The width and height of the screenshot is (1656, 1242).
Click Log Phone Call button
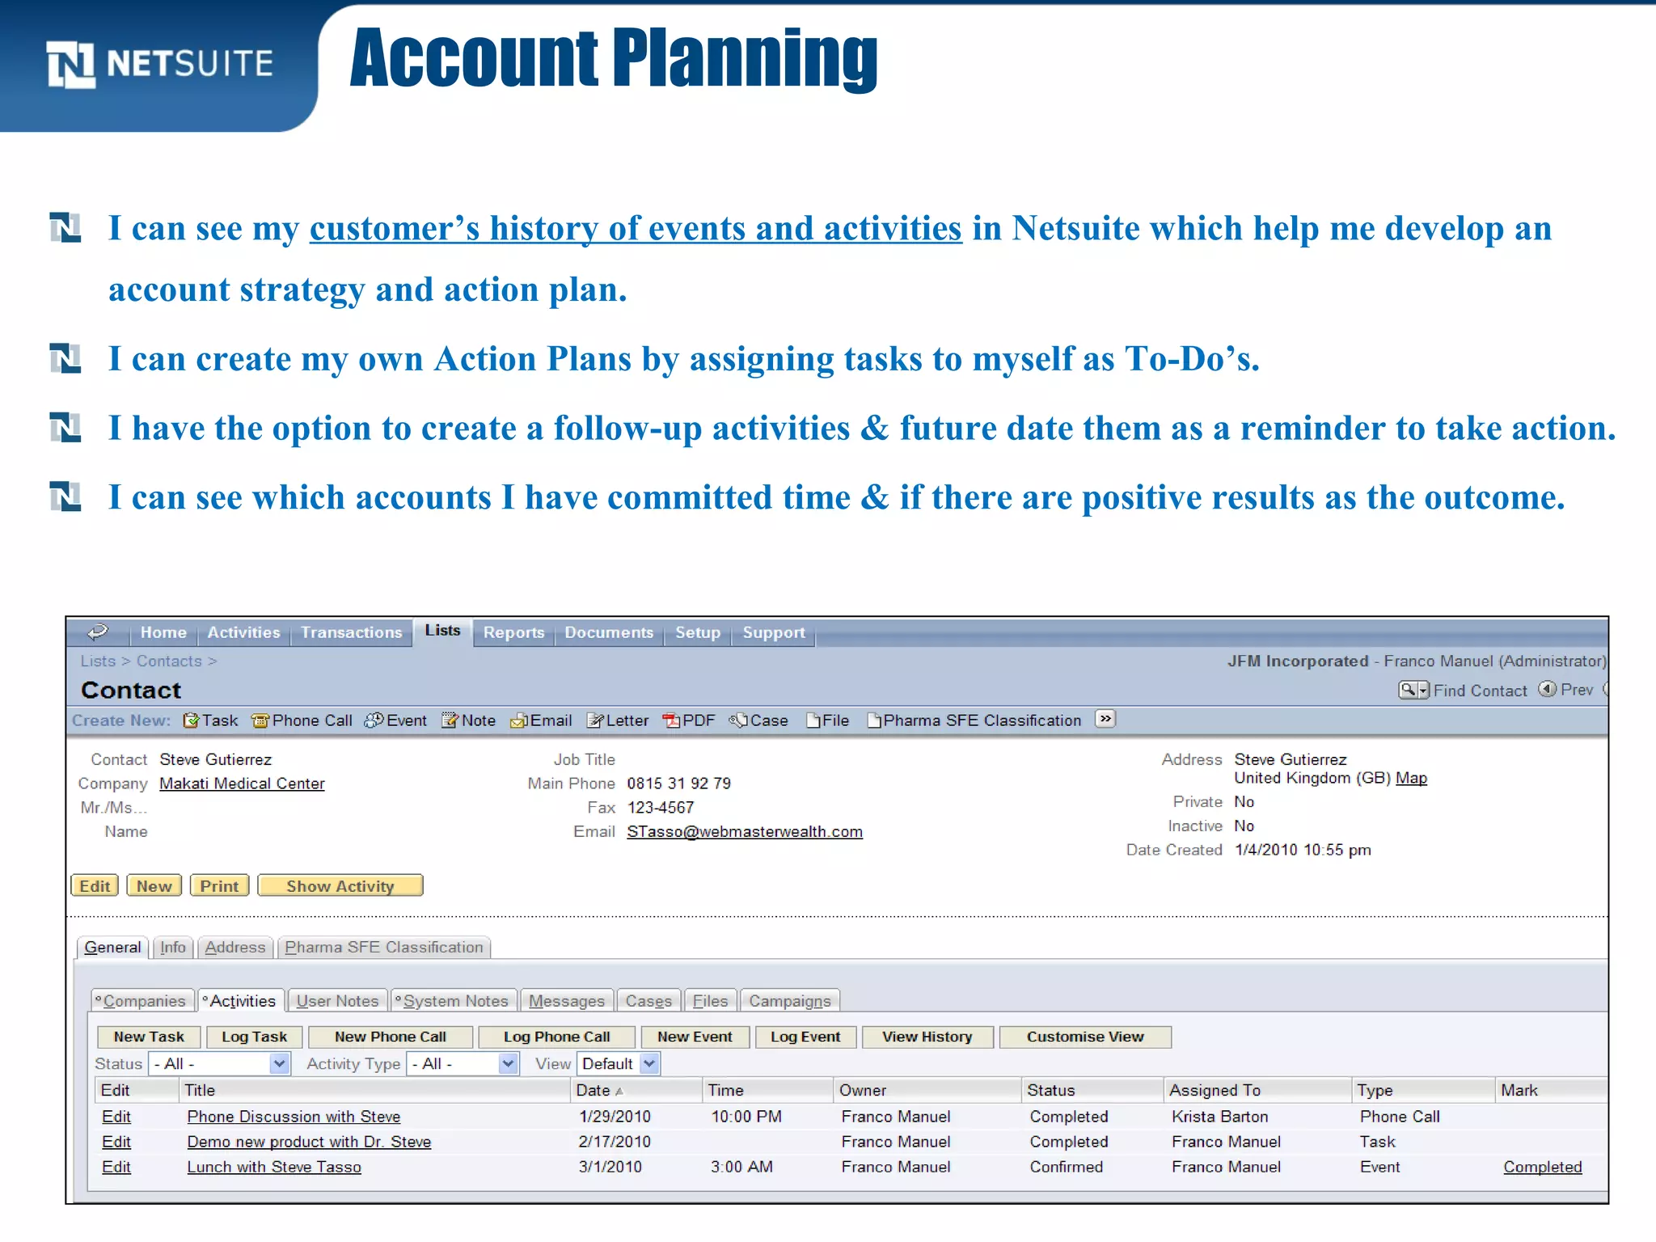(556, 1037)
